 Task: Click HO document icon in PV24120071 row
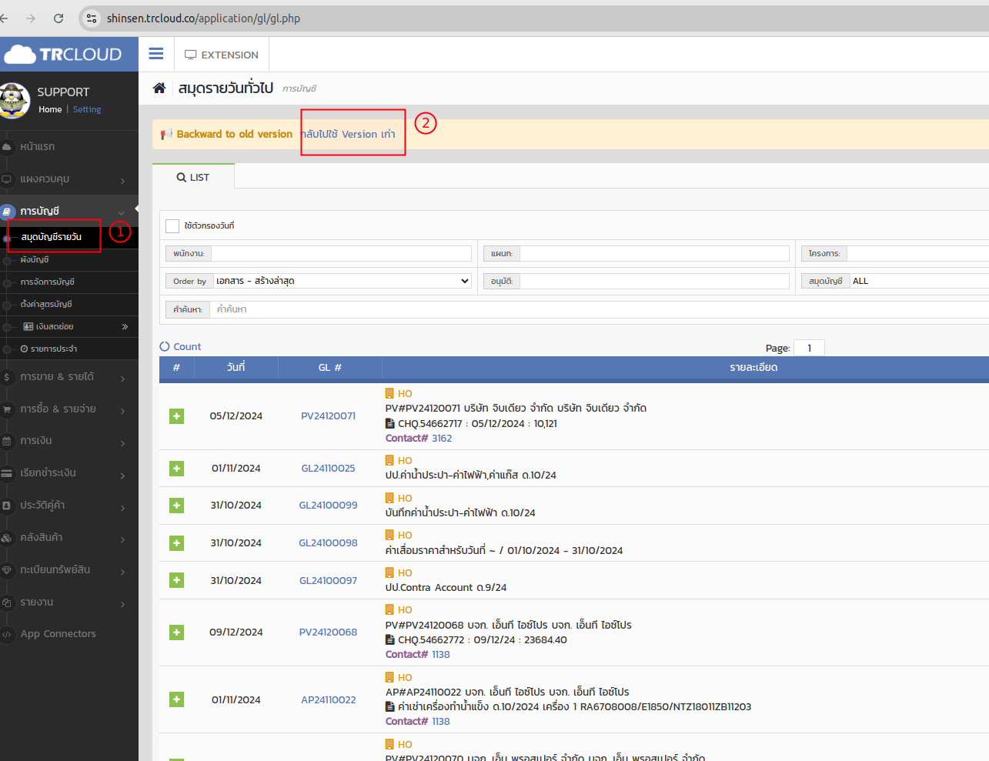(x=389, y=393)
